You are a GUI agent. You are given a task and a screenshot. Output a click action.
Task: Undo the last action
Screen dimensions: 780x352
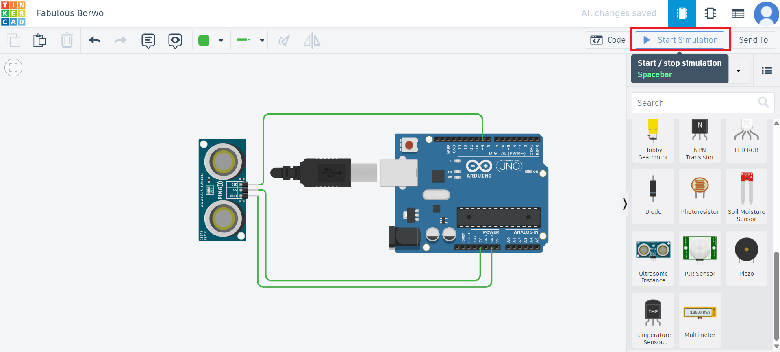point(95,40)
